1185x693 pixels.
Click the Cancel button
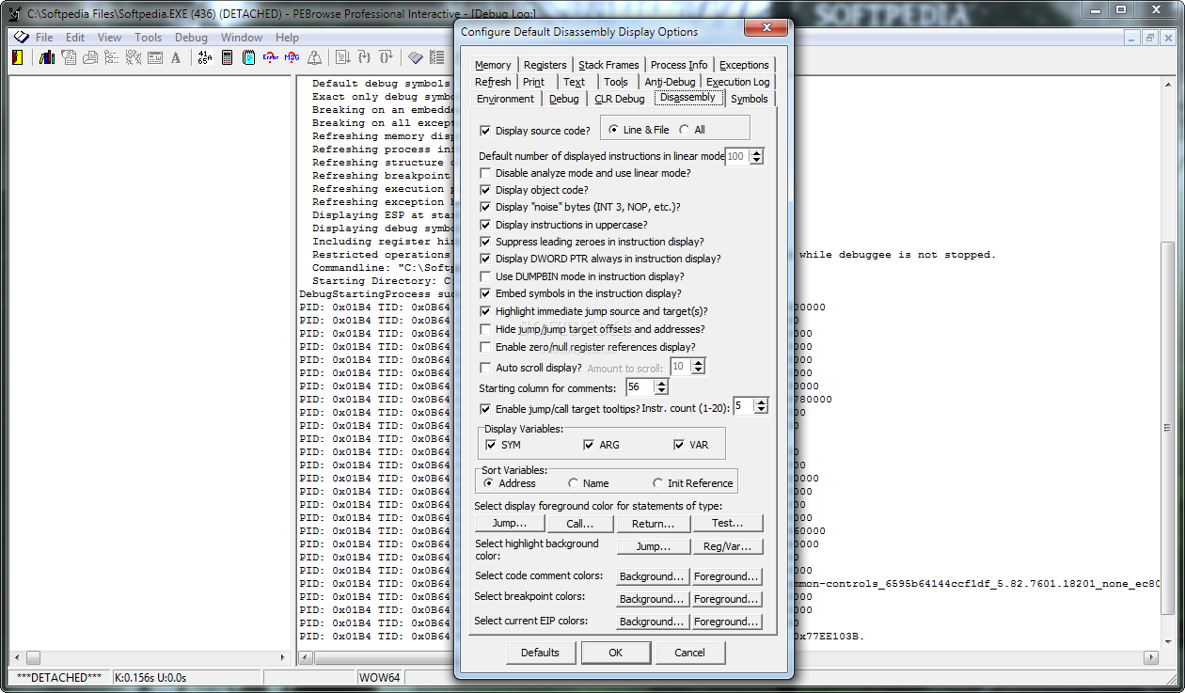(x=689, y=653)
